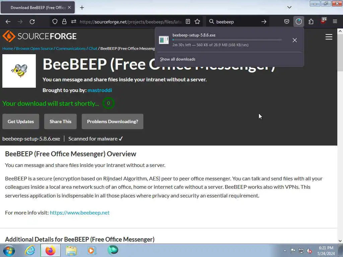343x257 pixels.
Task: Click the Share This button
Action: click(60, 121)
